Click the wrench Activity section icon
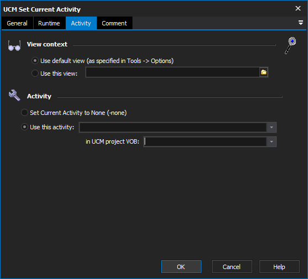The width and height of the screenshot is (308, 279). pyautogui.click(x=14, y=96)
